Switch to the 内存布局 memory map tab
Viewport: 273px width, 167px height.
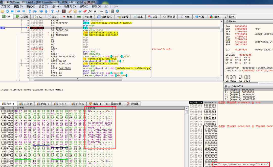pos(85,17)
